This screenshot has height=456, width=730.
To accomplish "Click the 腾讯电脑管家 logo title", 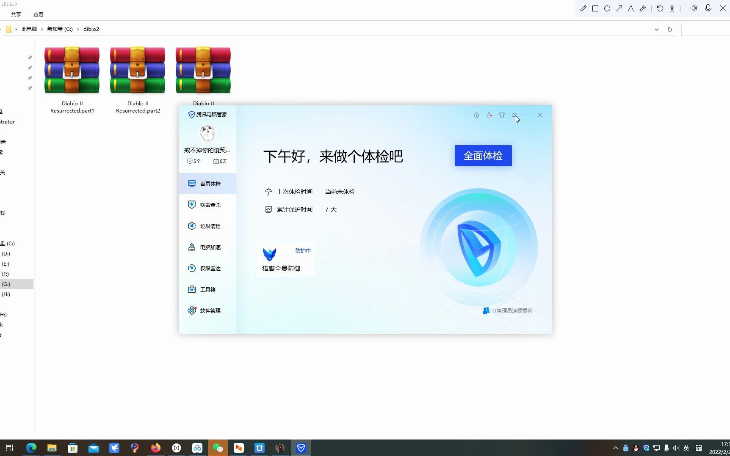I will [x=207, y=115].
